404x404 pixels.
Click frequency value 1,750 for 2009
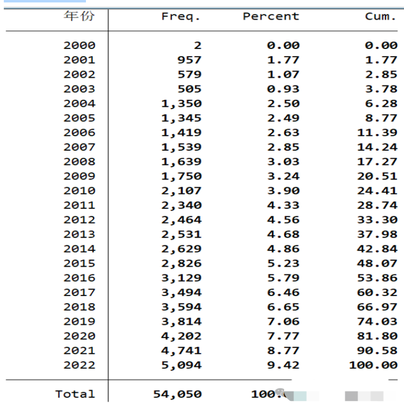(181, 177)
